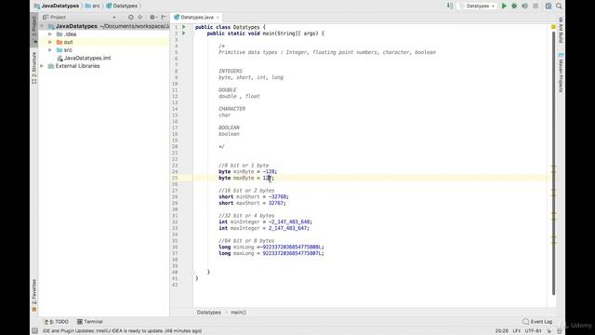Click the grayed-out Stop button
This screenshot has width=595, height=335.
coord(535,7)
